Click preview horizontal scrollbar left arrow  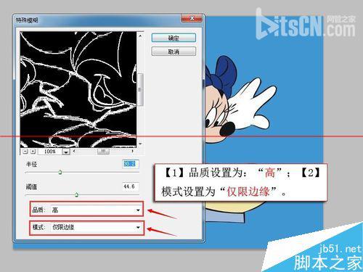[x=74, y=151]
